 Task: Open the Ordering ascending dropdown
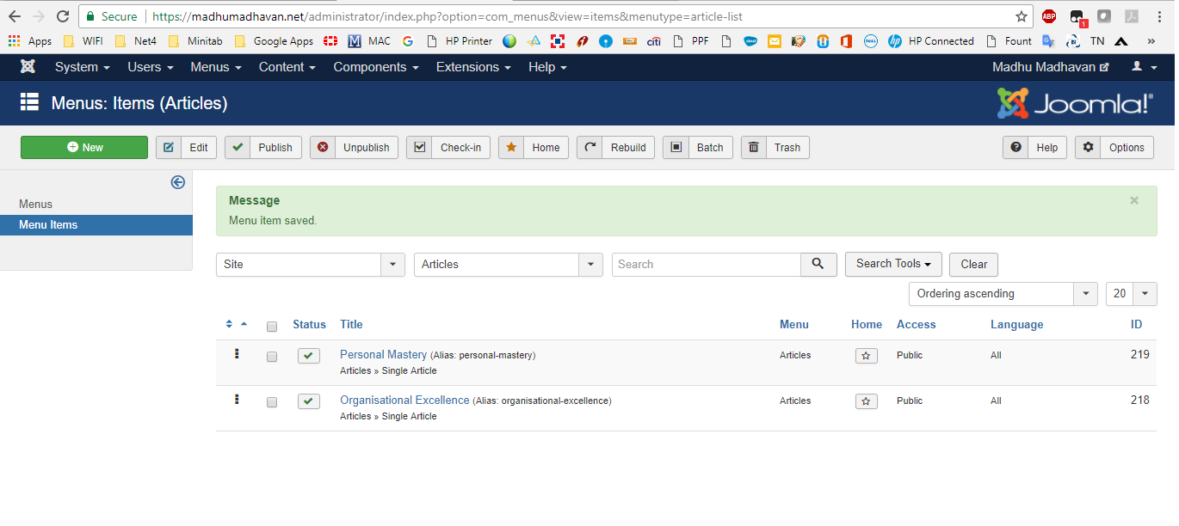click(1003, 293)
